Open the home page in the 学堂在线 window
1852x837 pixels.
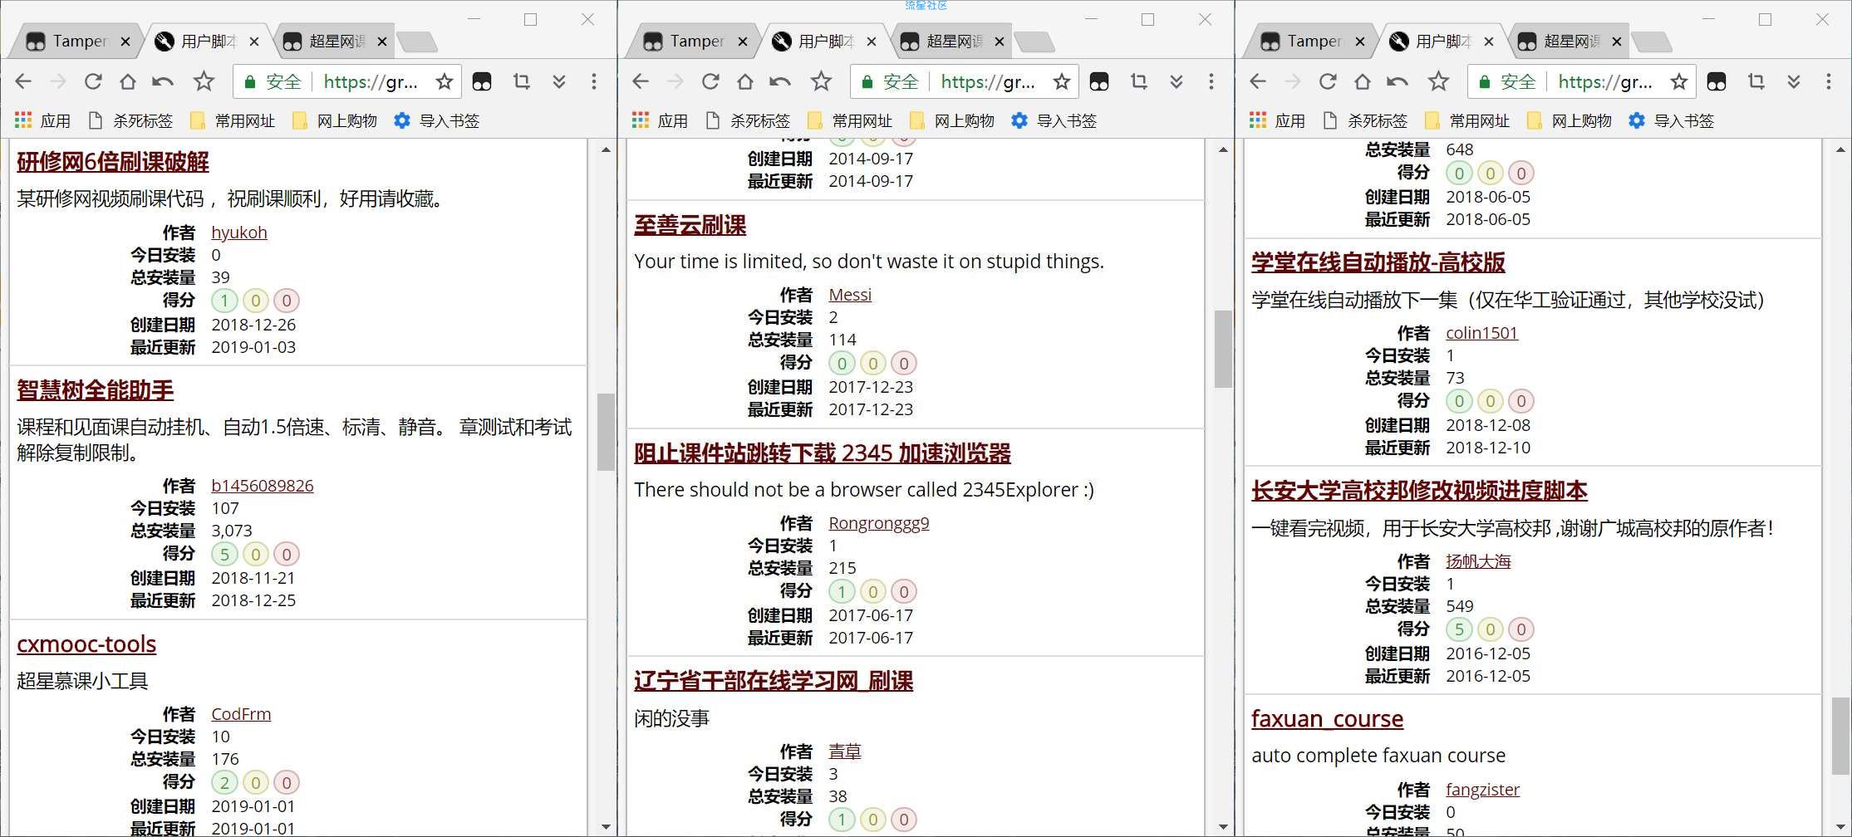tap(1362, 81)
